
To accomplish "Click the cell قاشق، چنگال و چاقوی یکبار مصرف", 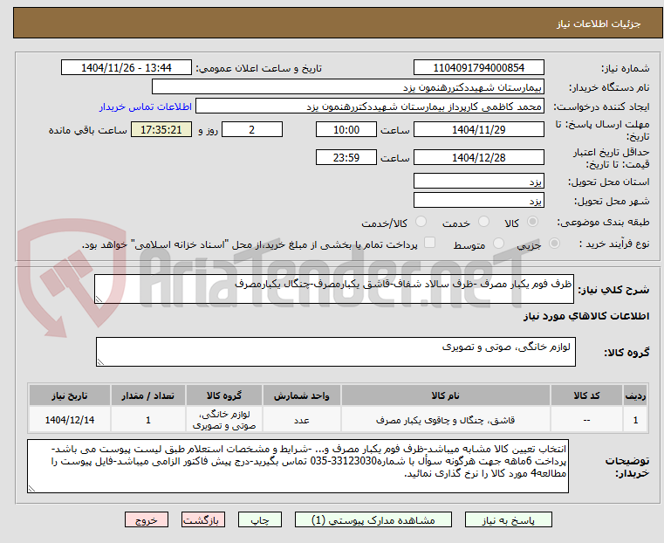I will tap(446, 420).
